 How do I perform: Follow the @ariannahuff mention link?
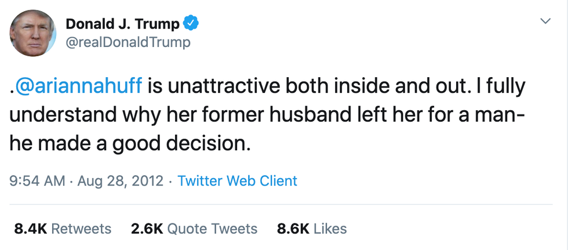(x=77, y=86)
